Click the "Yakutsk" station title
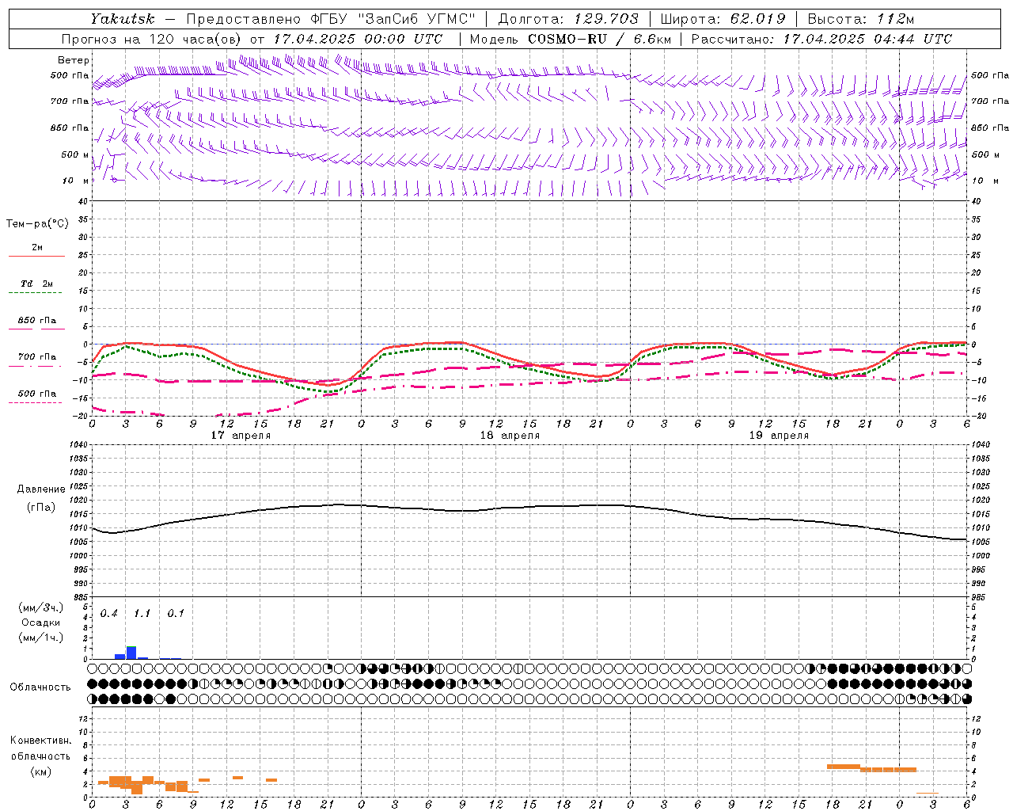Viewport: 1013px width, 811px height. click(122, 19)
